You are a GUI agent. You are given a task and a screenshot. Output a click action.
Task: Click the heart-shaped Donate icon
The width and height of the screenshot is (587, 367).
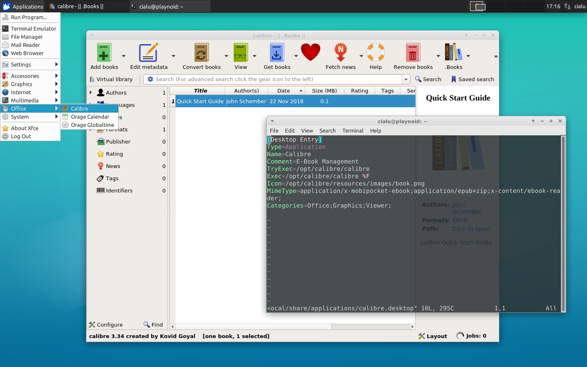(311, 52)
